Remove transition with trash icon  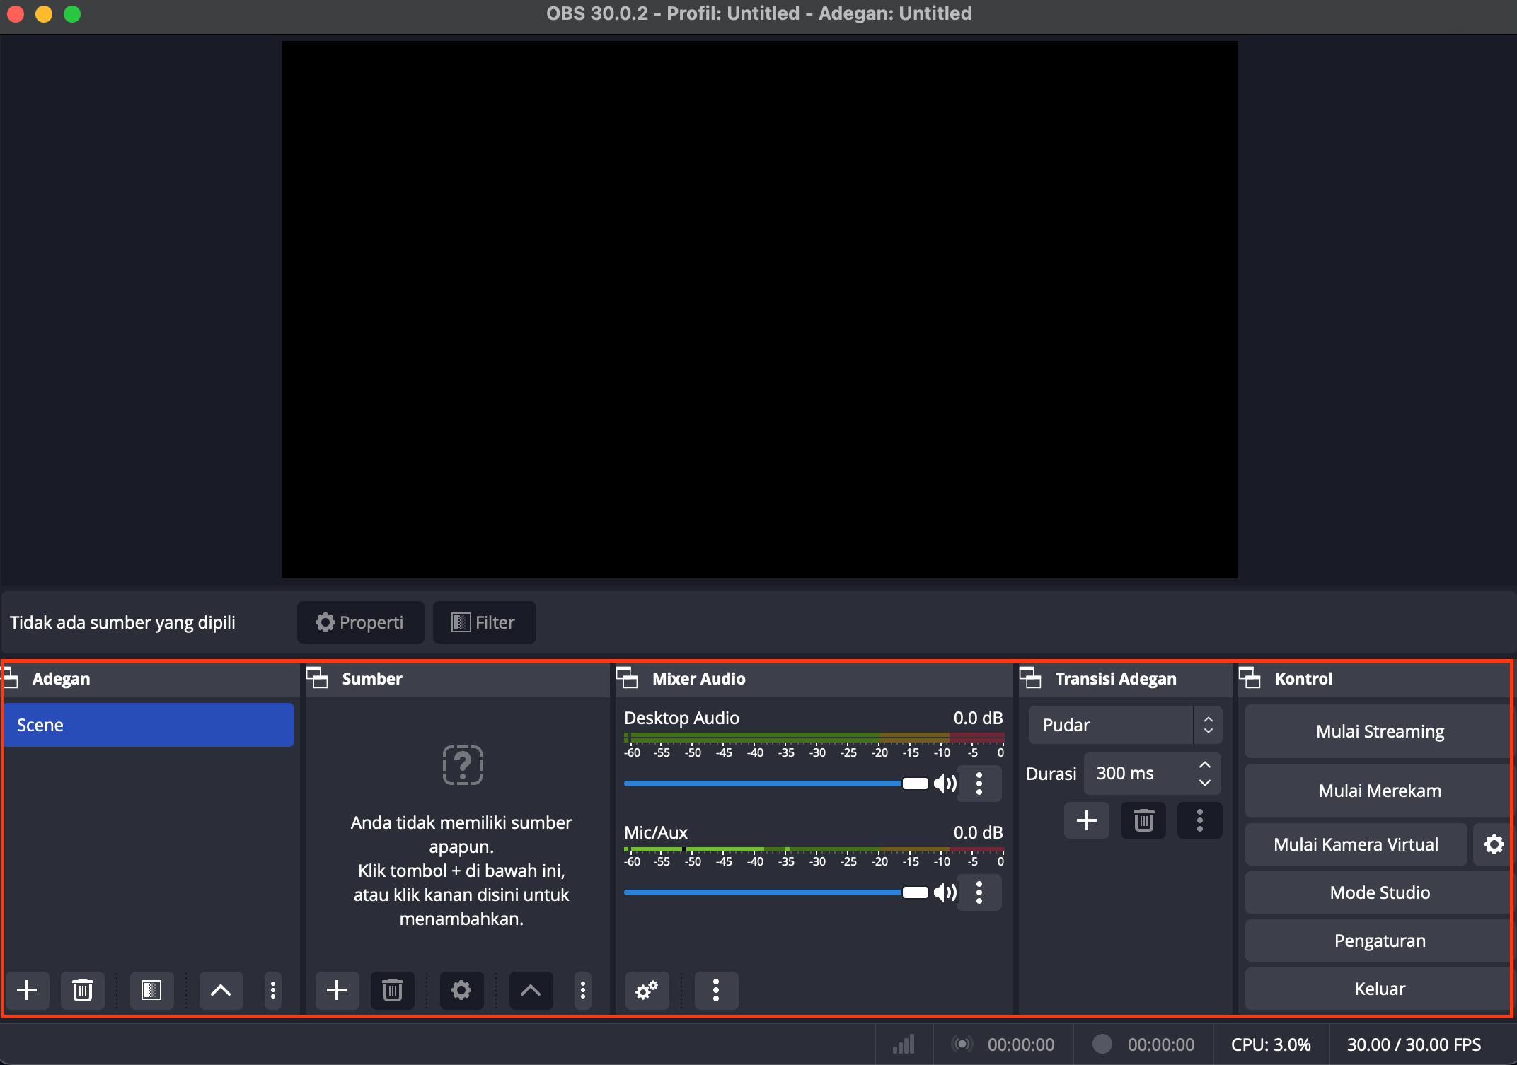pyautogui.click(x=1143, y=820)
